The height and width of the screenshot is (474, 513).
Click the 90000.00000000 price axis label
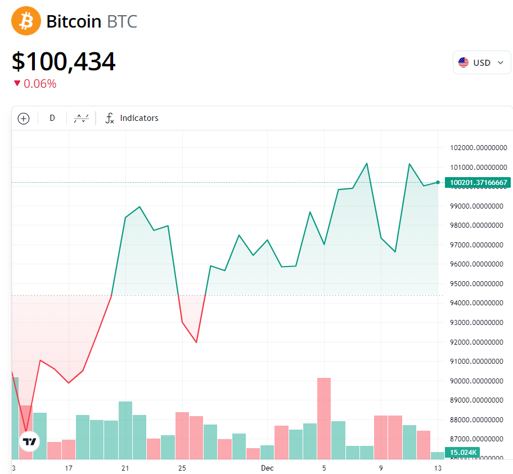(476, 381)
